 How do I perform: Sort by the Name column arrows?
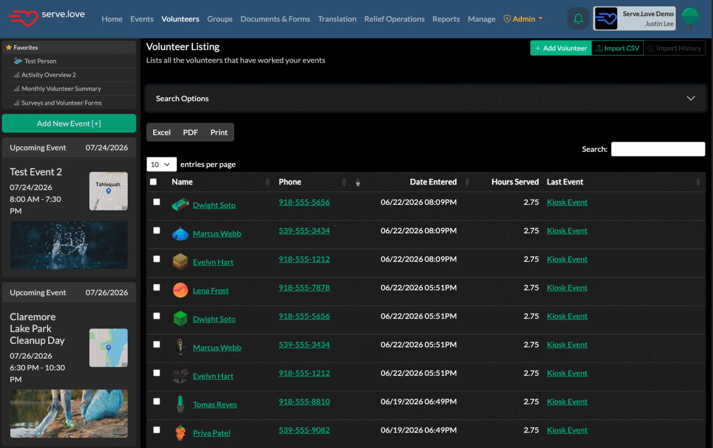[268, 182]
